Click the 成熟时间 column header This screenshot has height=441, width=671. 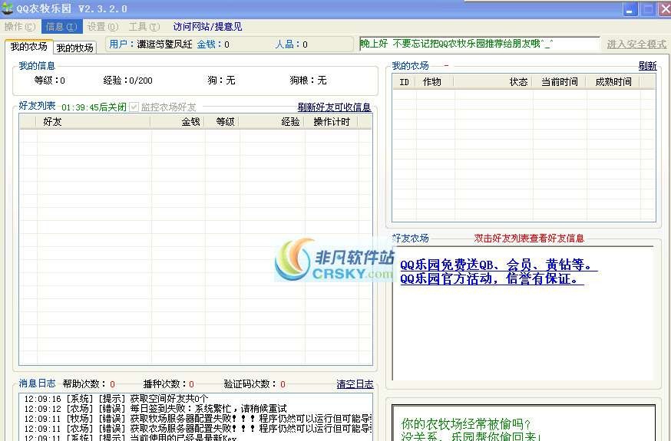[x=613, y=82]
